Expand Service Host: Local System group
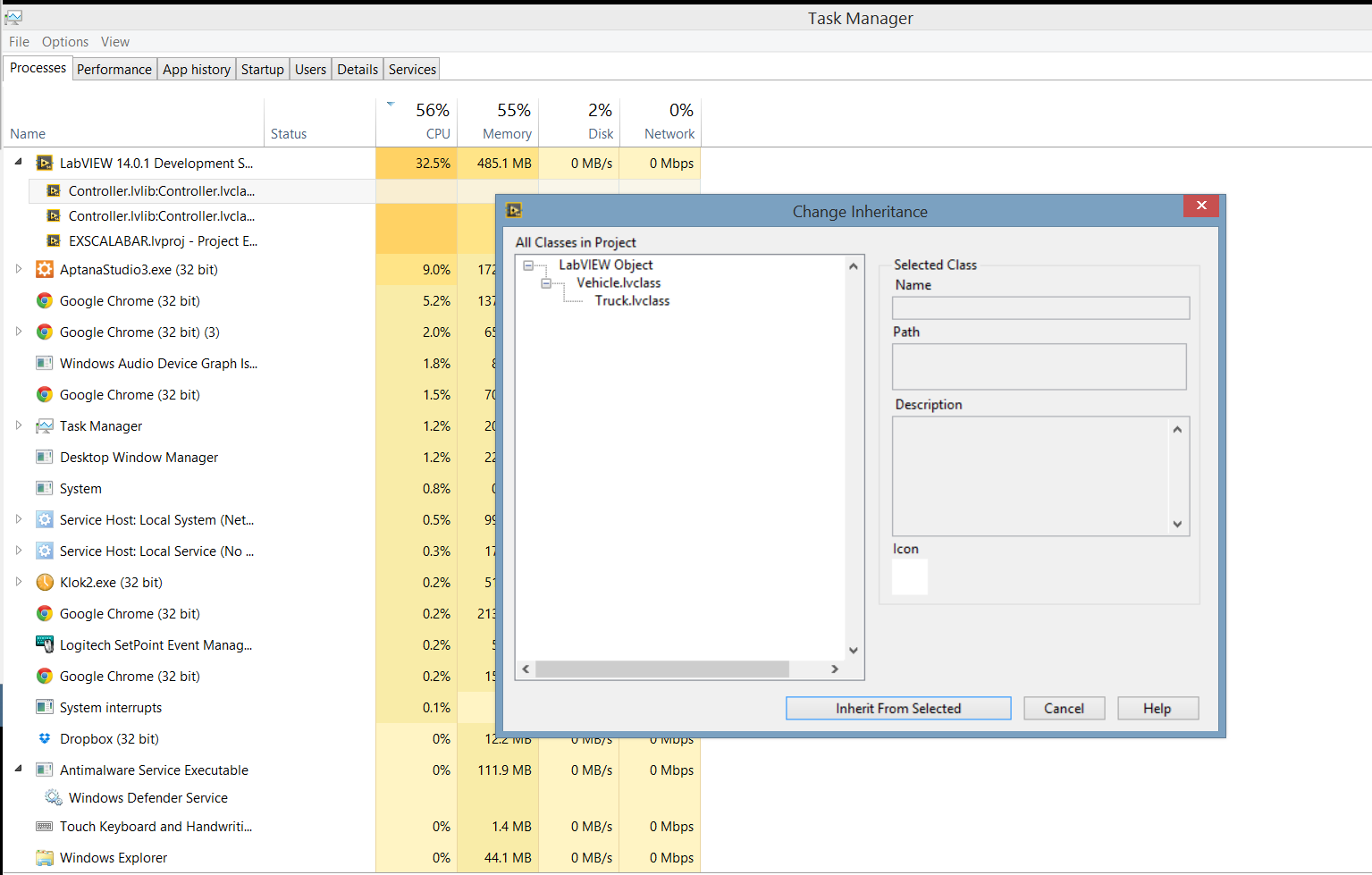The width and height of the screenshot is (1372, 875). tap(18, 518)
